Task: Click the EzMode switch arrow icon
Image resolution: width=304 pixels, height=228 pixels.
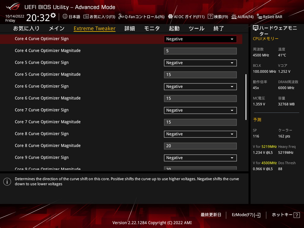Action: (258, 215)
